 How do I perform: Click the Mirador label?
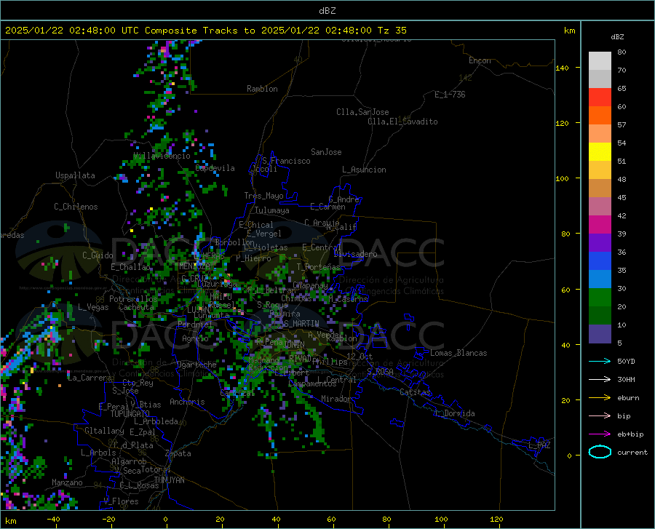(336, 399)
